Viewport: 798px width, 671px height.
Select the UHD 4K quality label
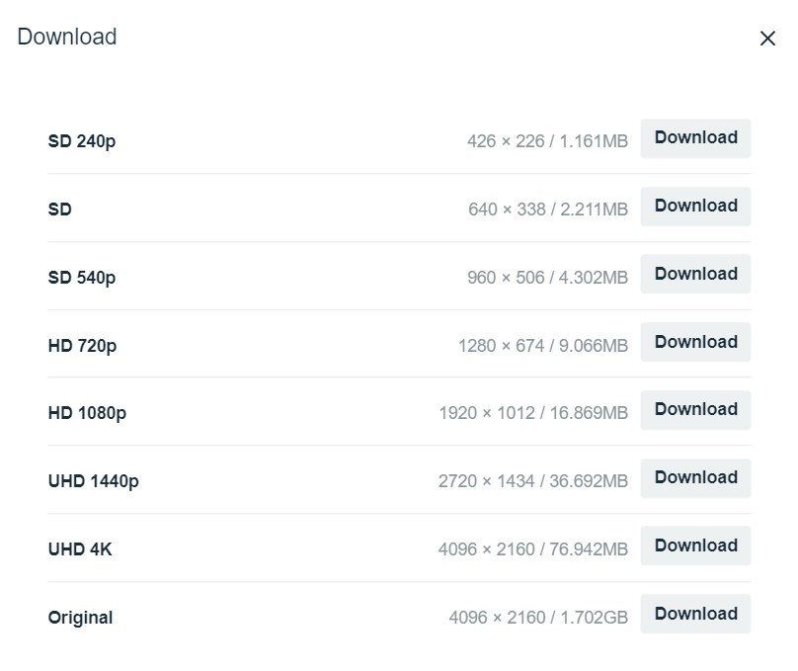click(x=80, y=549)
